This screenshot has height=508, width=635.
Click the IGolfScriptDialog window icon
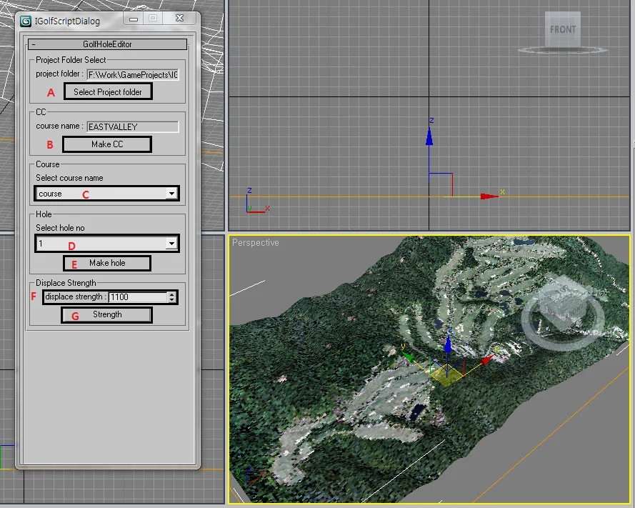click(26, 21)
